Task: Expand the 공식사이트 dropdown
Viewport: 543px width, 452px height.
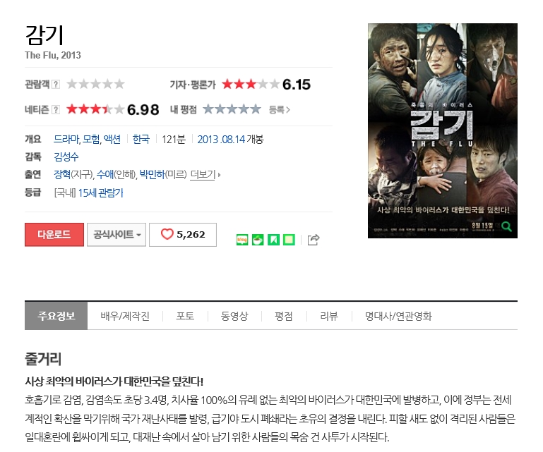Action: coord(117,235)
